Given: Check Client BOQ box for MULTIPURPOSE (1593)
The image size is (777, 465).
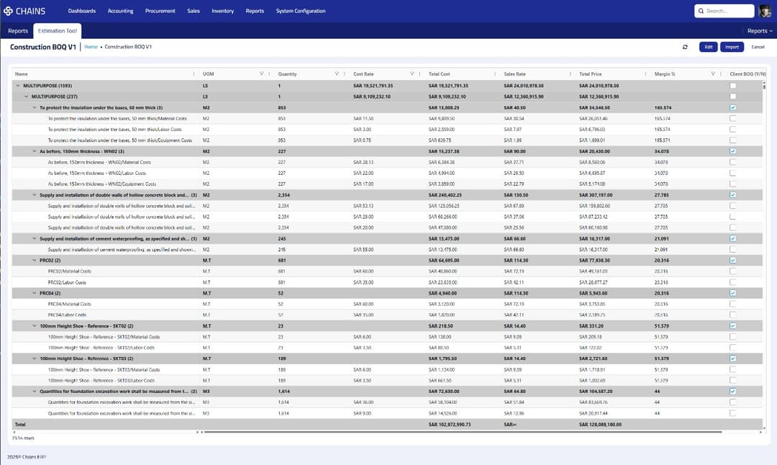Looking at the screenshot, I should [x=732, y=86].
